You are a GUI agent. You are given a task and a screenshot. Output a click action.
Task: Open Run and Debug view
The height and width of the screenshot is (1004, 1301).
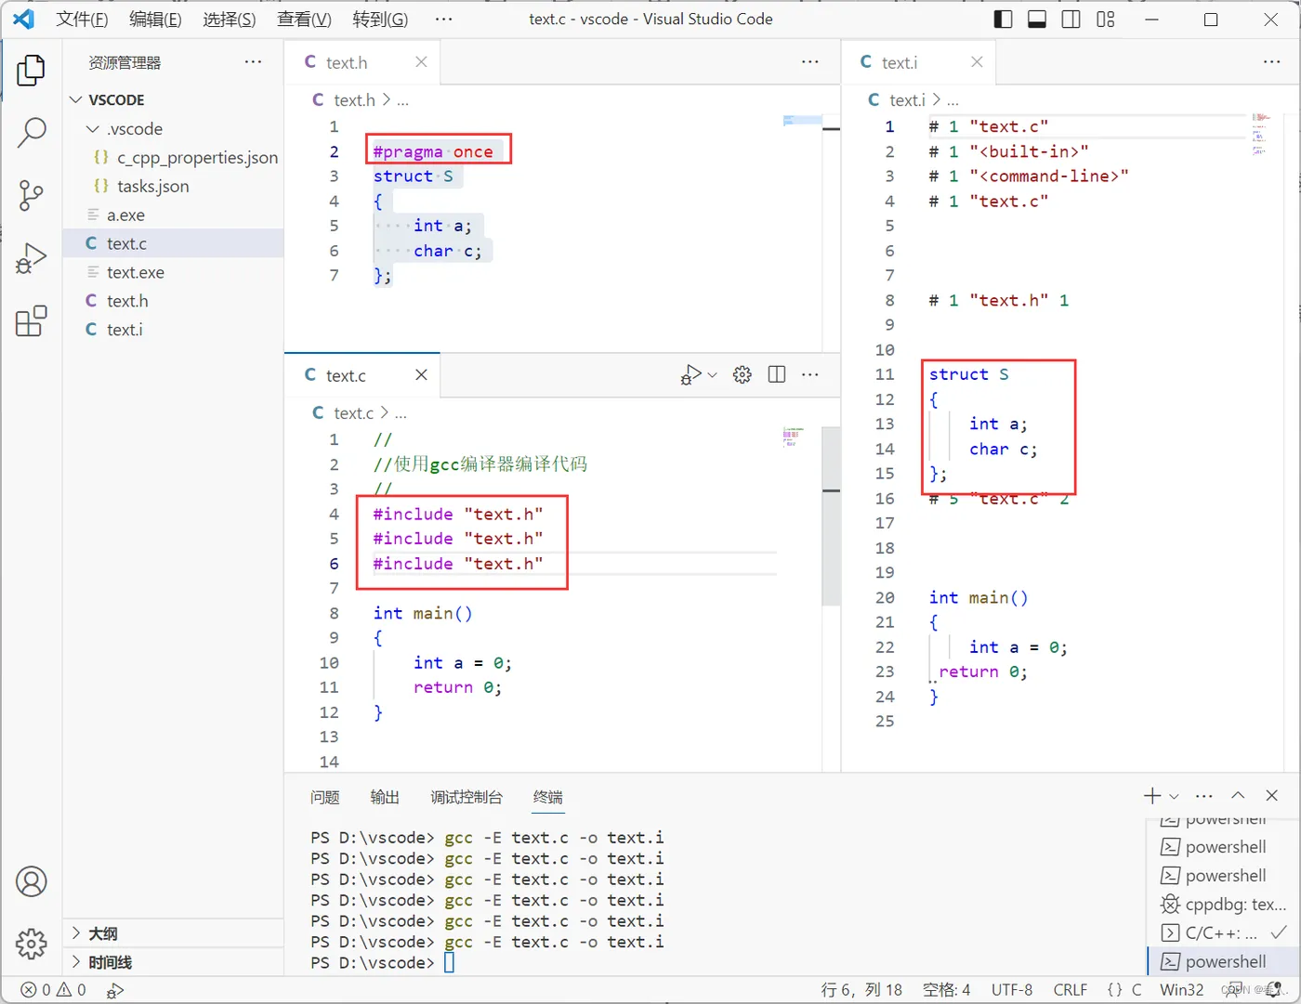click(32, 259)
